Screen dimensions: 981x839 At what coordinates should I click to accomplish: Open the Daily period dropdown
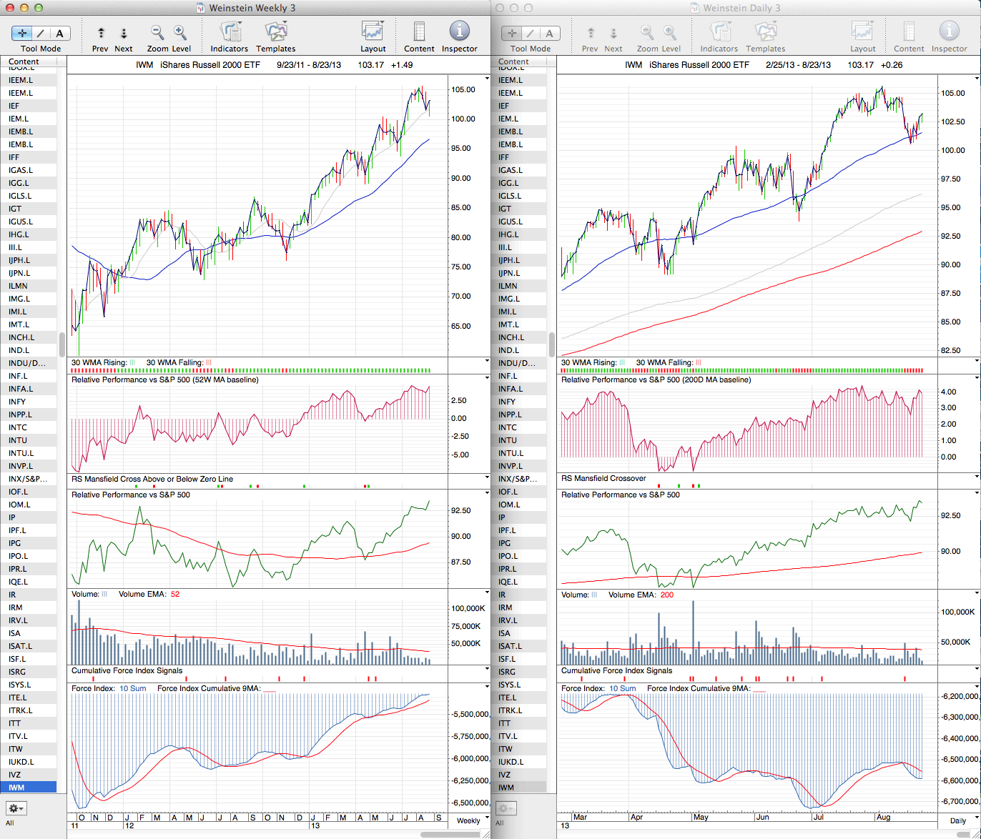[959, 820]
